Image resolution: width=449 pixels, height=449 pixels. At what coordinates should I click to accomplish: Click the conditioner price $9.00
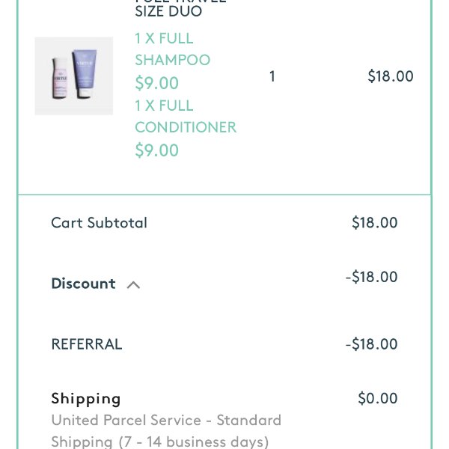(x=156, y=150)
